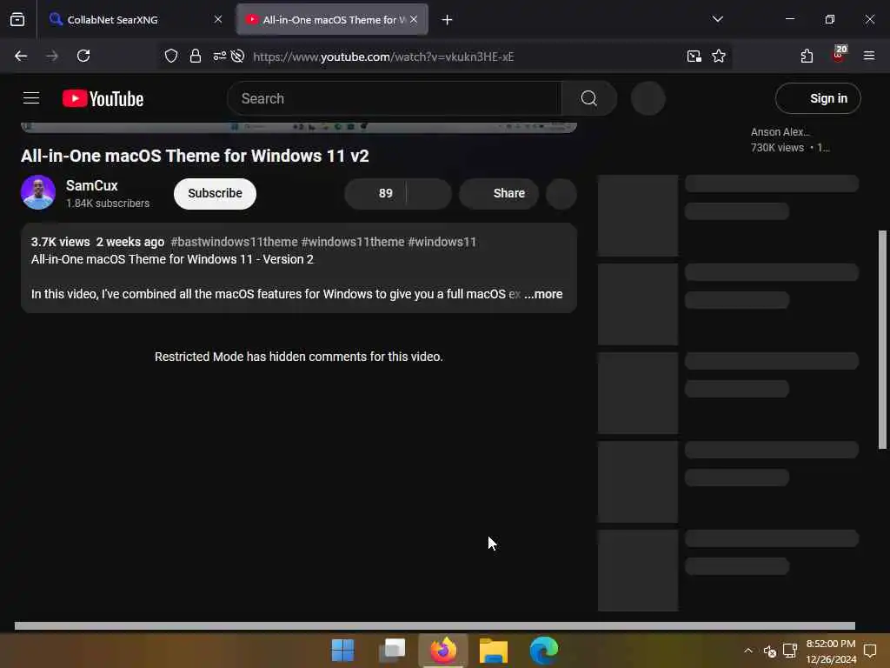This screenshot has width=890, height=668.
Task: Subscribe to SamCux channel
Action: pyautogui.click(x=216, y=193)
